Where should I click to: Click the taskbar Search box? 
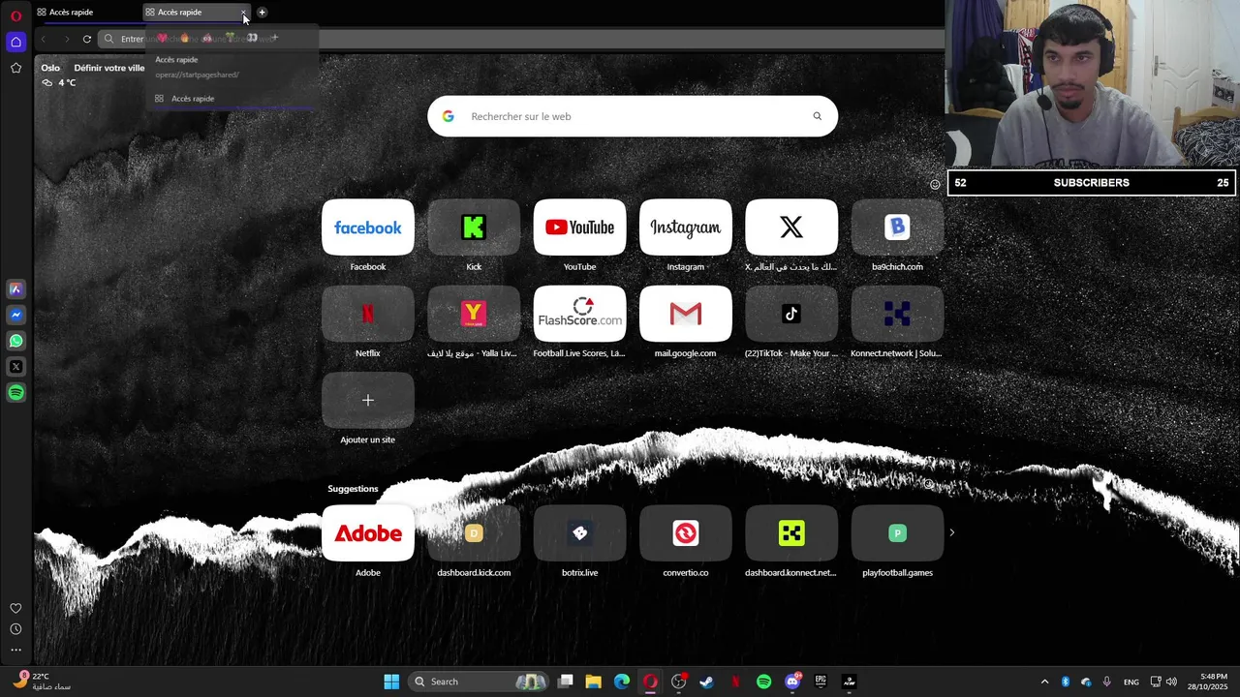coord(480,682)
